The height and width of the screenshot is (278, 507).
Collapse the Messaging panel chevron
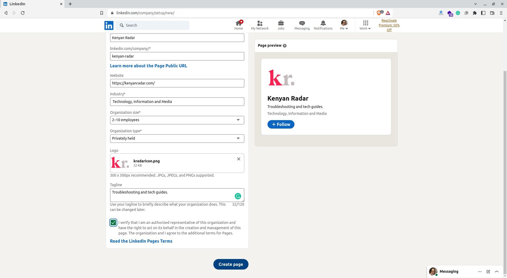(x=497, y=271)
